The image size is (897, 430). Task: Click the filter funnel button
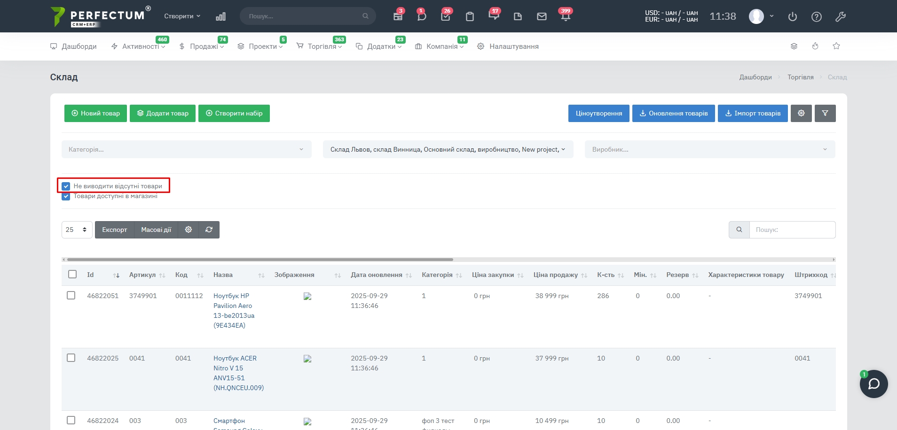point(825,113)
